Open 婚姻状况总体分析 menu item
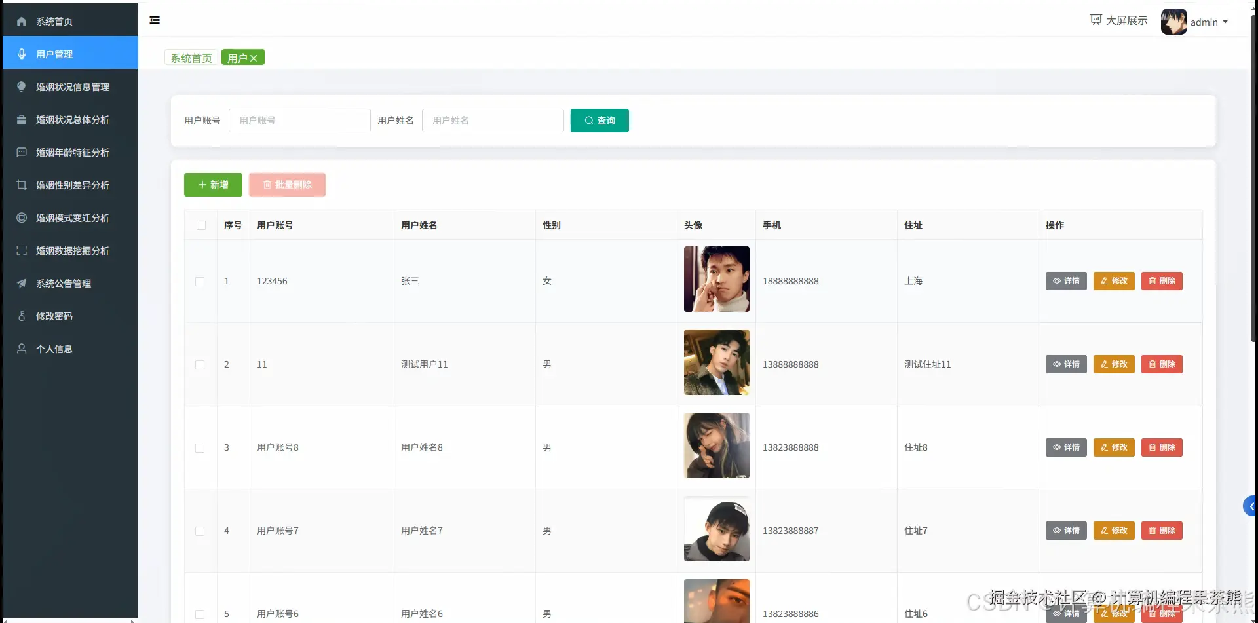This screenshot has width=1258, height=623. click(x=70, y=120)
